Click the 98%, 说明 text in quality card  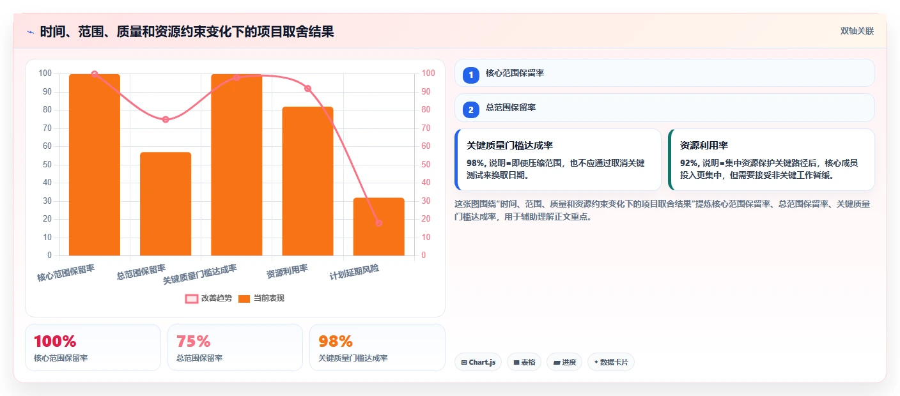click(555, 169)
